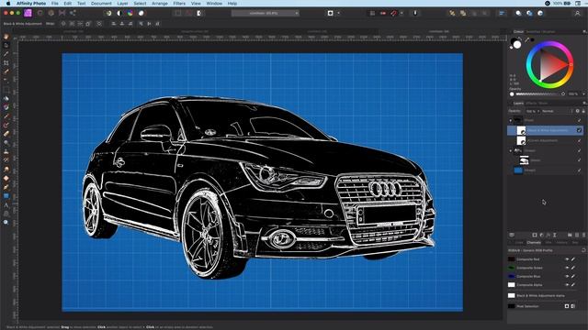Hide the Composite Green channel

point(567,268)
